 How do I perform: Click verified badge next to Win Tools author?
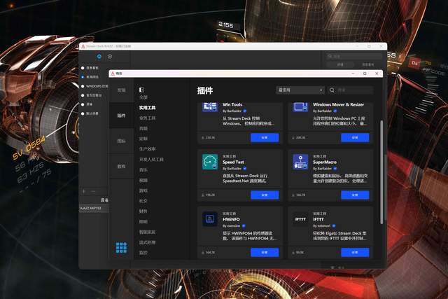[x=245, y=111]
